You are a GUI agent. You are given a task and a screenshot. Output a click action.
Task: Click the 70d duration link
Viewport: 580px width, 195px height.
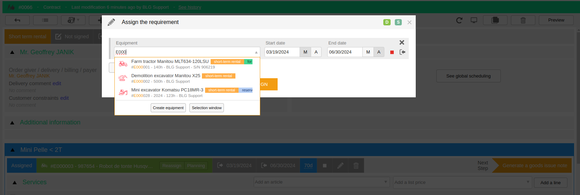(308, 165)
